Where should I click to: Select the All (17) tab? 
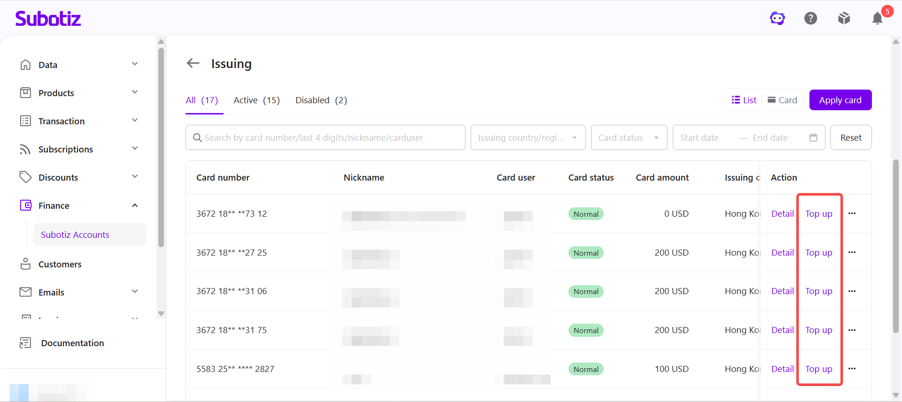pos(202,100)
